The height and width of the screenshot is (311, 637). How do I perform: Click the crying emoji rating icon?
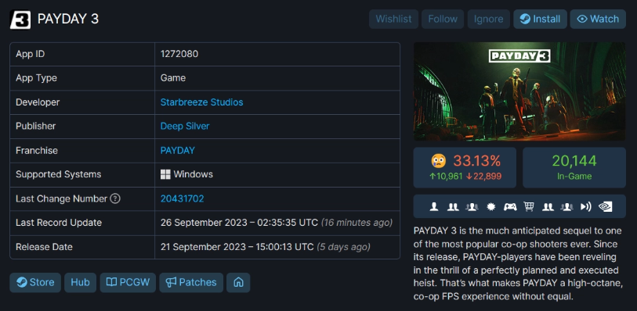(x=438, y=161)
